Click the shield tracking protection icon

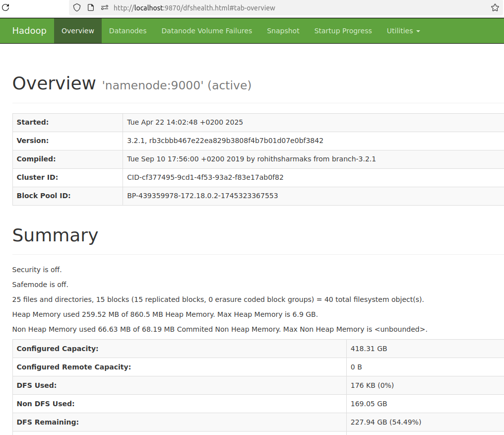pos(77,8)
